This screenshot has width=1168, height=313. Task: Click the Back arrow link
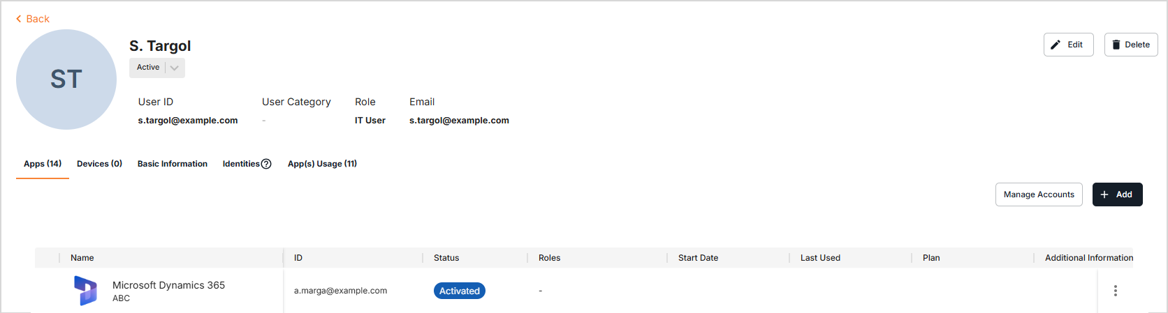click(33, 19)
